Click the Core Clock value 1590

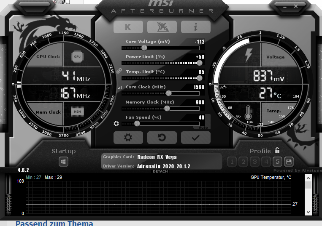199,87
